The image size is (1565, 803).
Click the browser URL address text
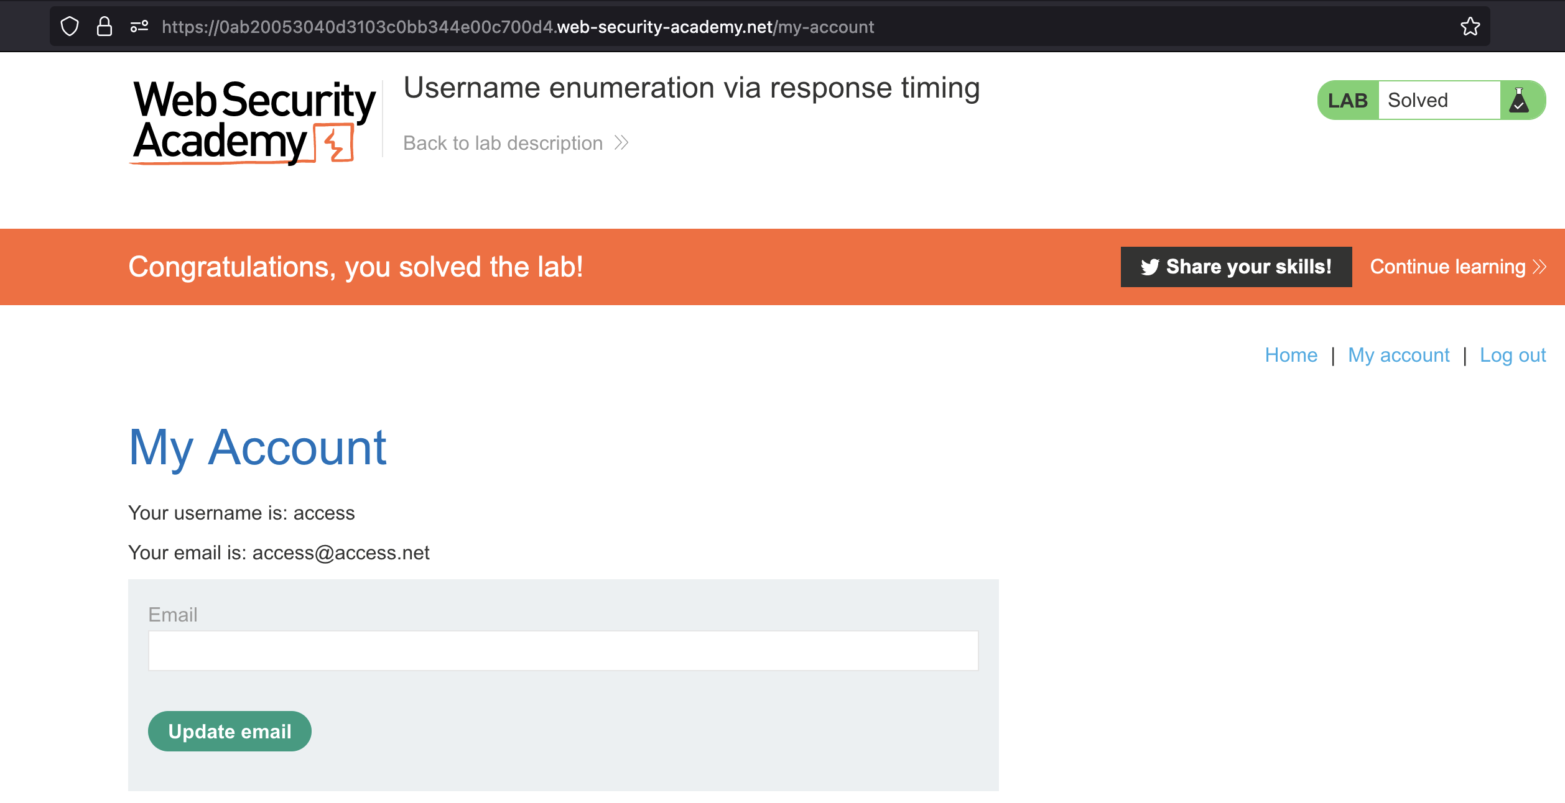pos(518,27)
